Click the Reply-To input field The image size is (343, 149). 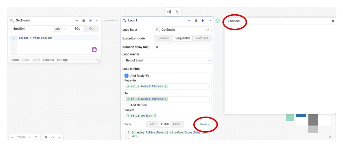167,87
